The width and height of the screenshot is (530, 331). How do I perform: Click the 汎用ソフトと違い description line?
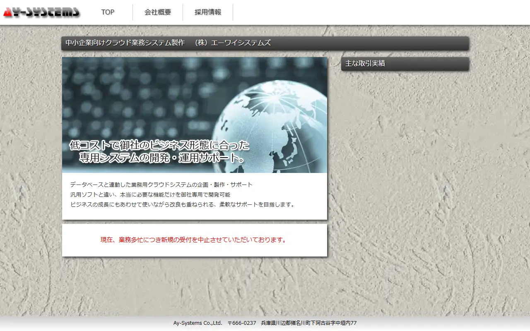click(x=150, y=194)
